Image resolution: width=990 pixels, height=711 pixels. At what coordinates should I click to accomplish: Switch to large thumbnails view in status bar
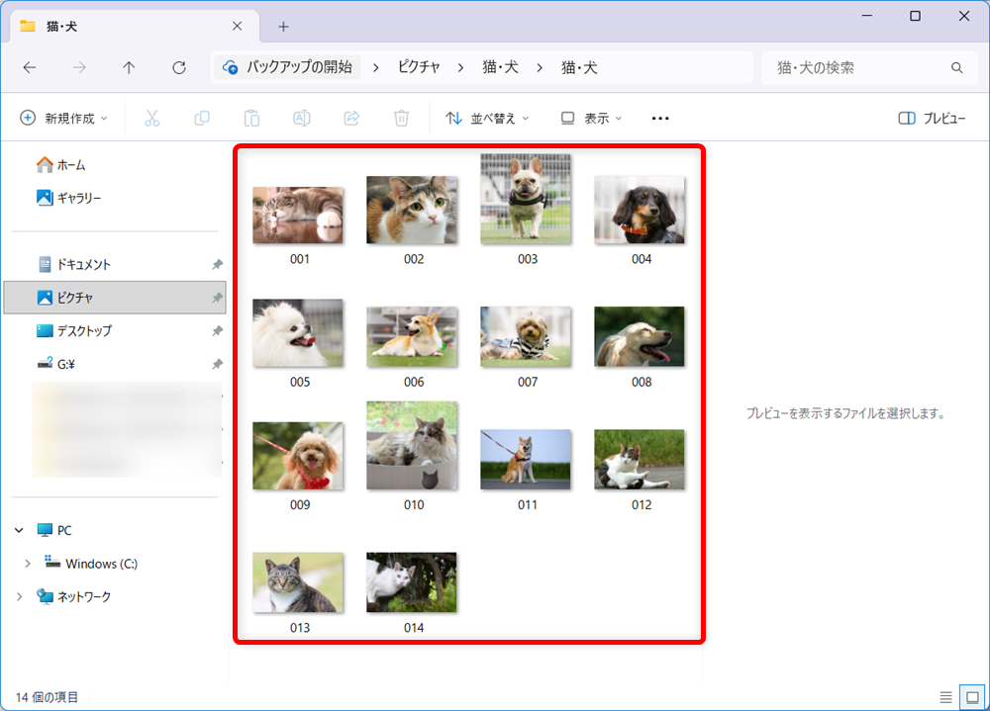point(971,696)
